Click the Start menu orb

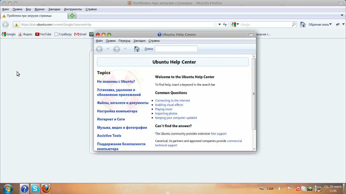pyautogui.click(x=8, y=188)
